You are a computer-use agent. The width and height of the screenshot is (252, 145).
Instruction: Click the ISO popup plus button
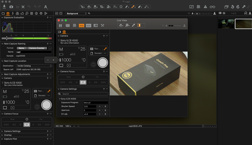tap(53, 60)
